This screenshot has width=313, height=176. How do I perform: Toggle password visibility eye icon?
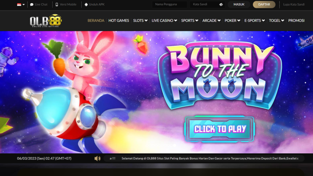221,5
